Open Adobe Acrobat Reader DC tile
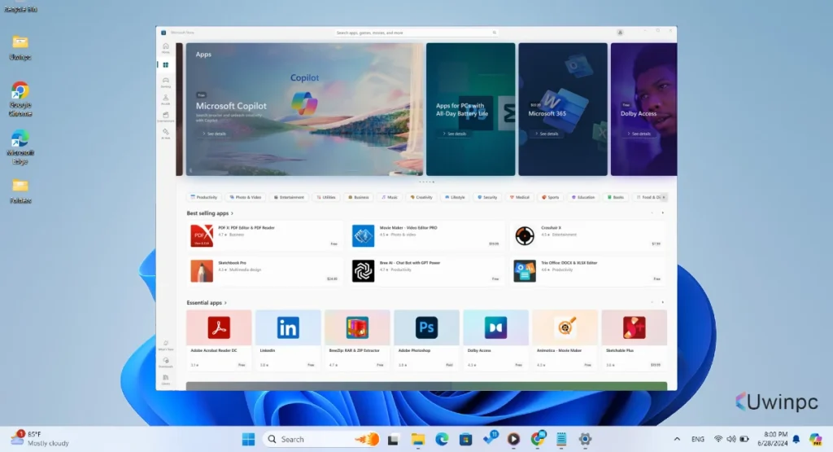 pyautogui.click(x=219, y=340)
